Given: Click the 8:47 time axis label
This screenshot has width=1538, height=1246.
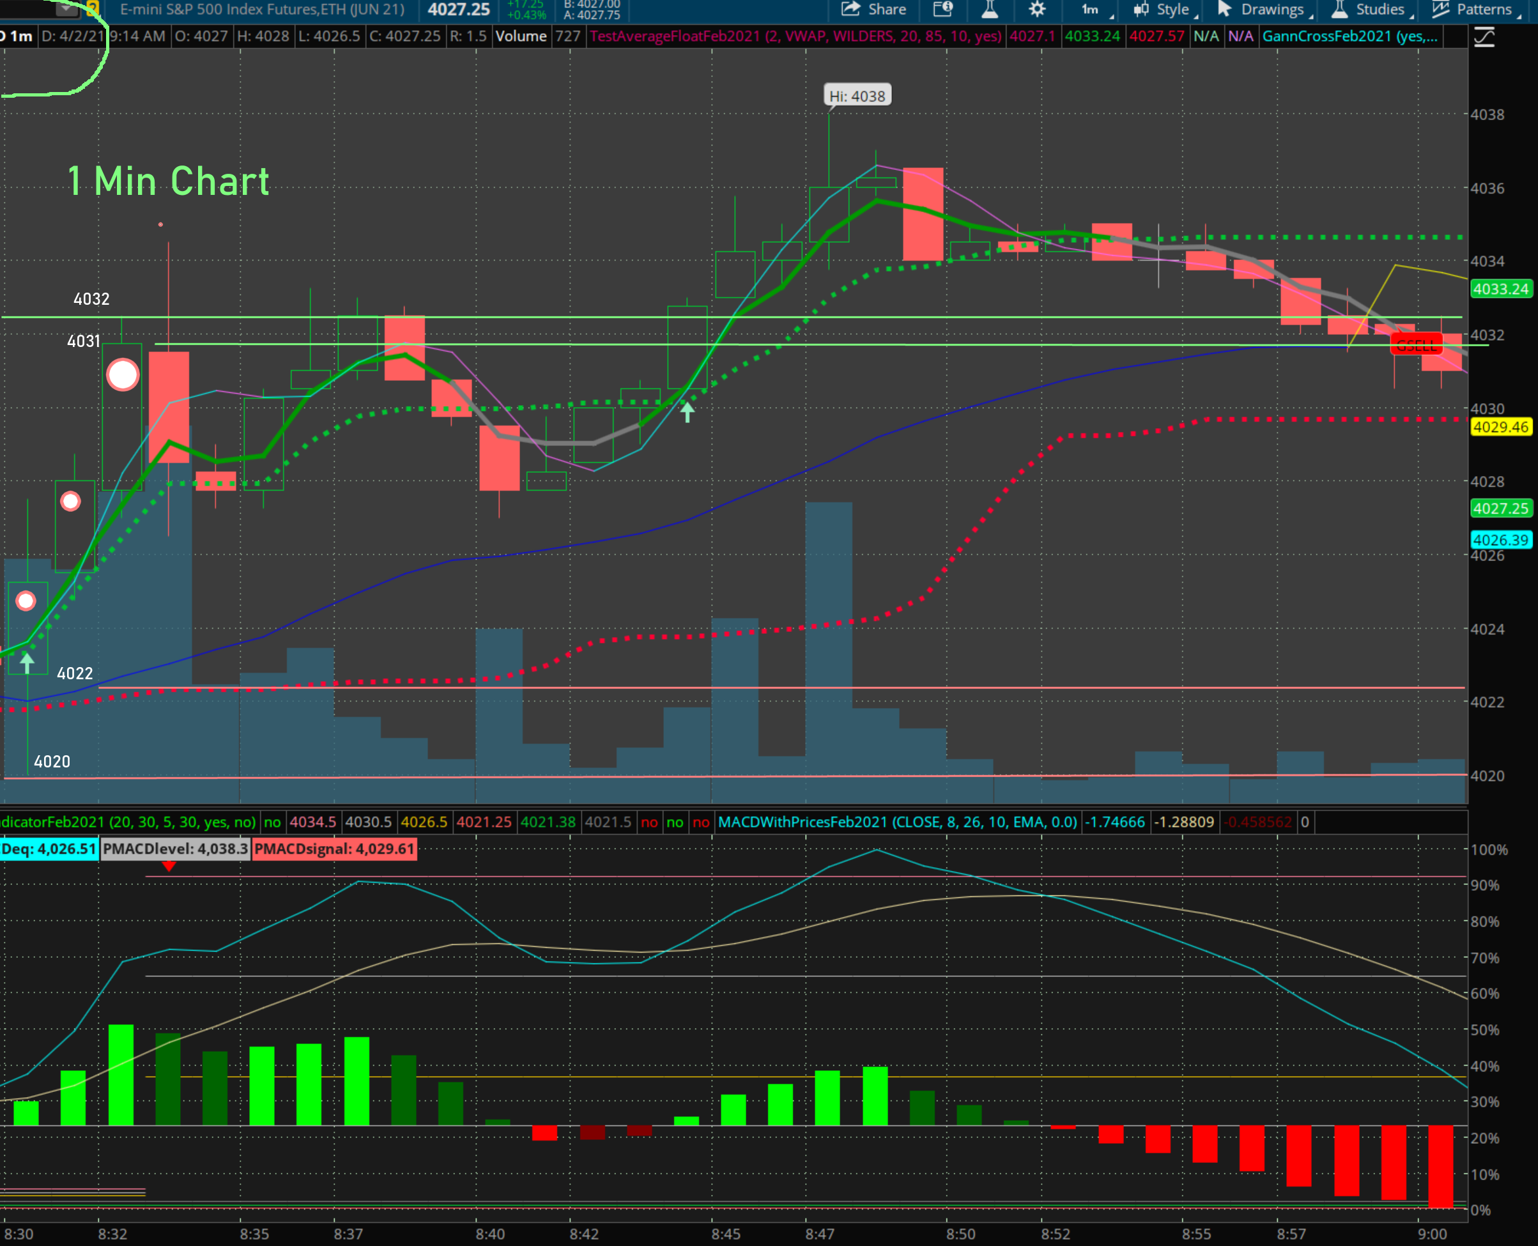Looking at the screenshot, I should pos(820,1234).
